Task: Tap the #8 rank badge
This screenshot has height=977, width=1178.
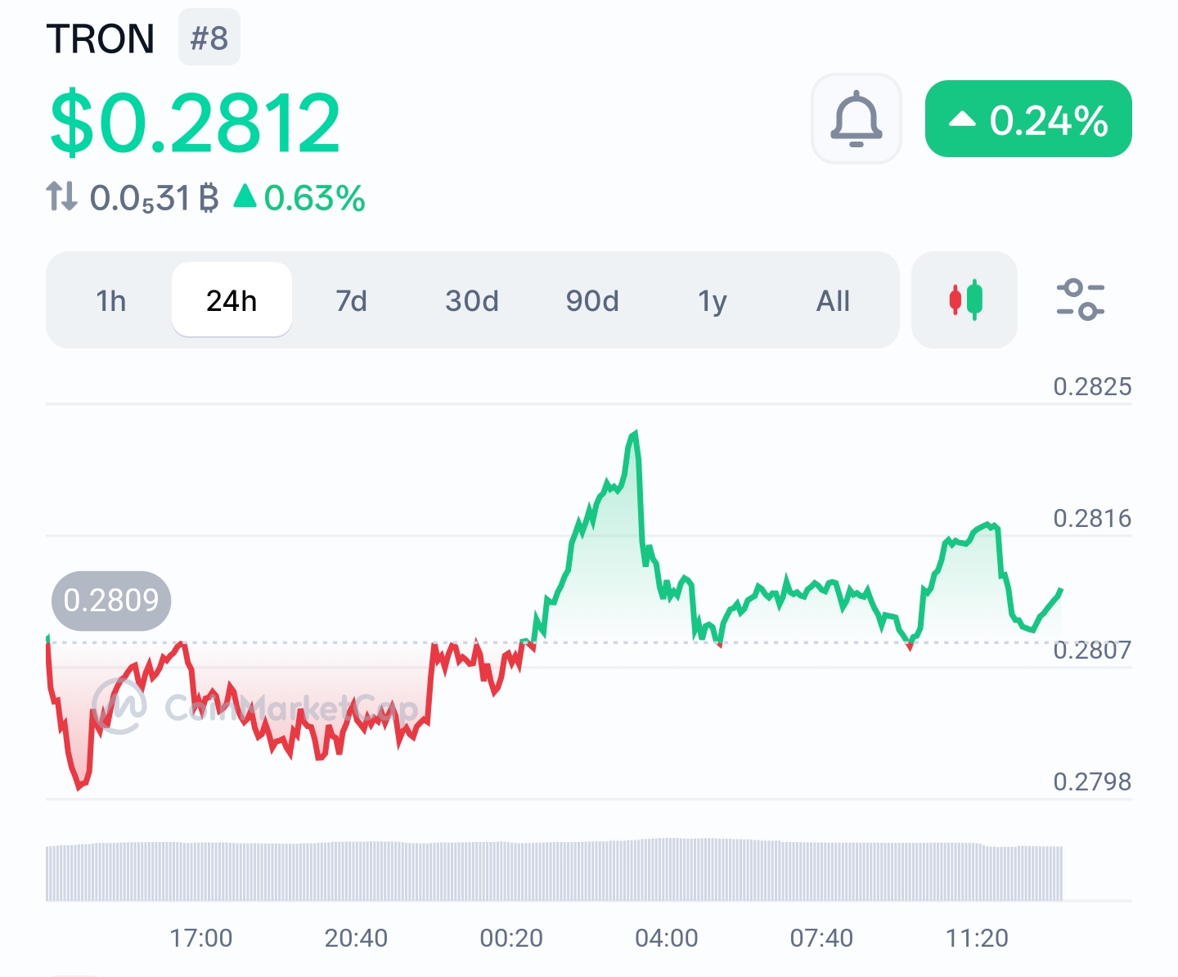Action: click(209, 38)
